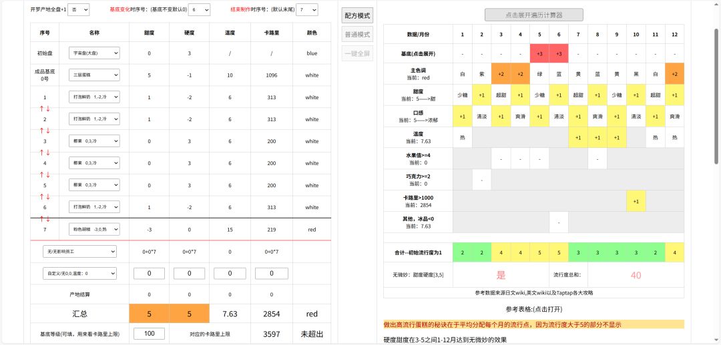
Task: Open the row 4 椰果 dropdown
Action: [94, 163]
